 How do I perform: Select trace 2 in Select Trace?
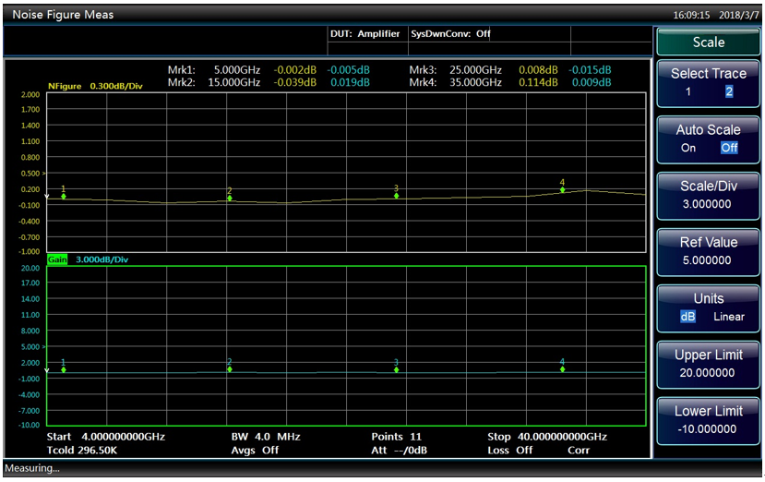pyautogui.click(x=729, y=91)
